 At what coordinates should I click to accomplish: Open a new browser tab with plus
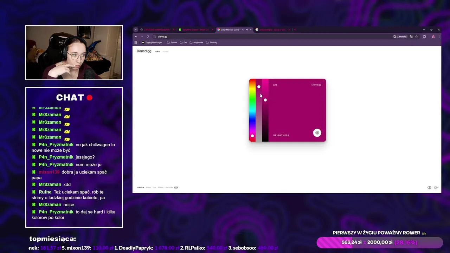point(295,30)
